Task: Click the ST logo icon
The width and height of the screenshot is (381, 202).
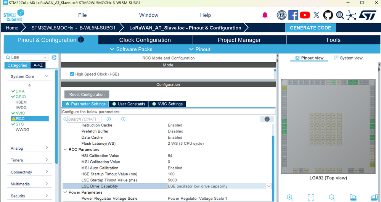Action: (x=367, y=15)
